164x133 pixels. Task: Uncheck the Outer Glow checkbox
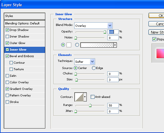click(x=7, y=43)
